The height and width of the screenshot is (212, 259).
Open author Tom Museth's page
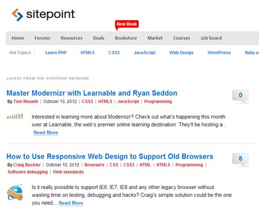click(x=26, y=101)
